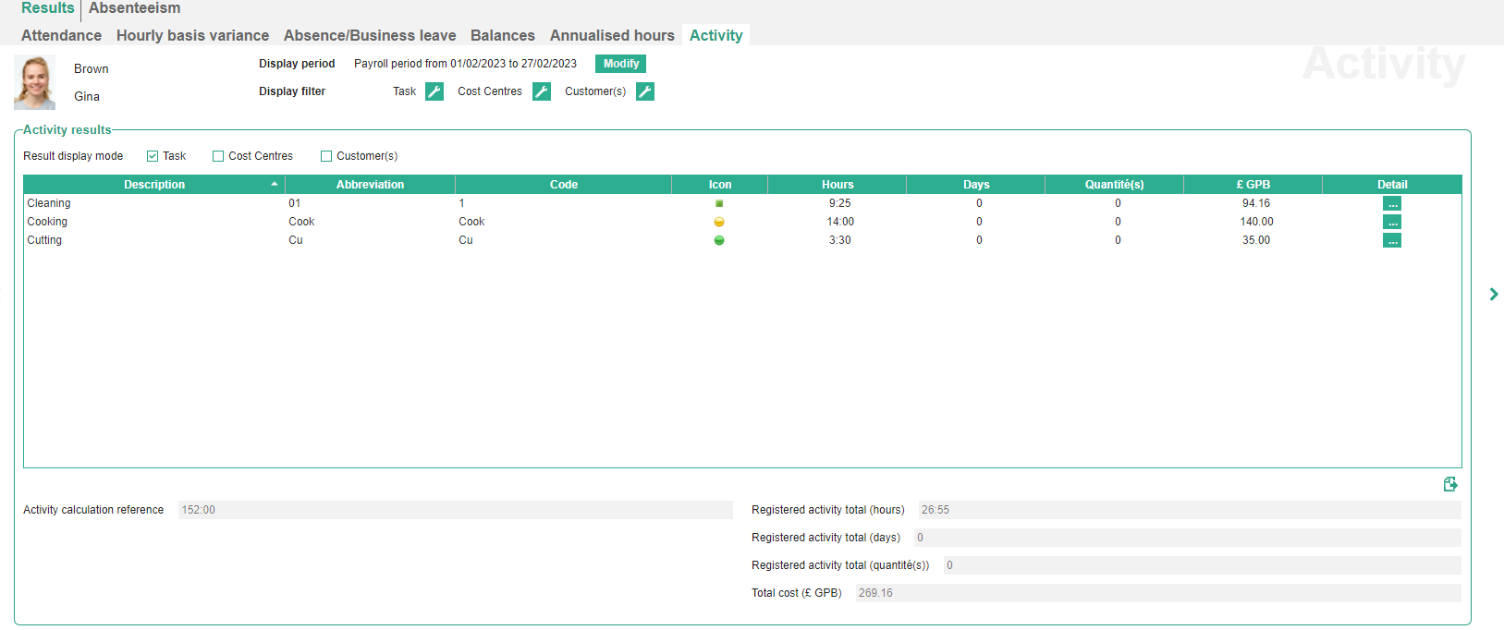Sort by the Hours column header
The width and height of the screenshot is (1504, 630).
(838, 185)
